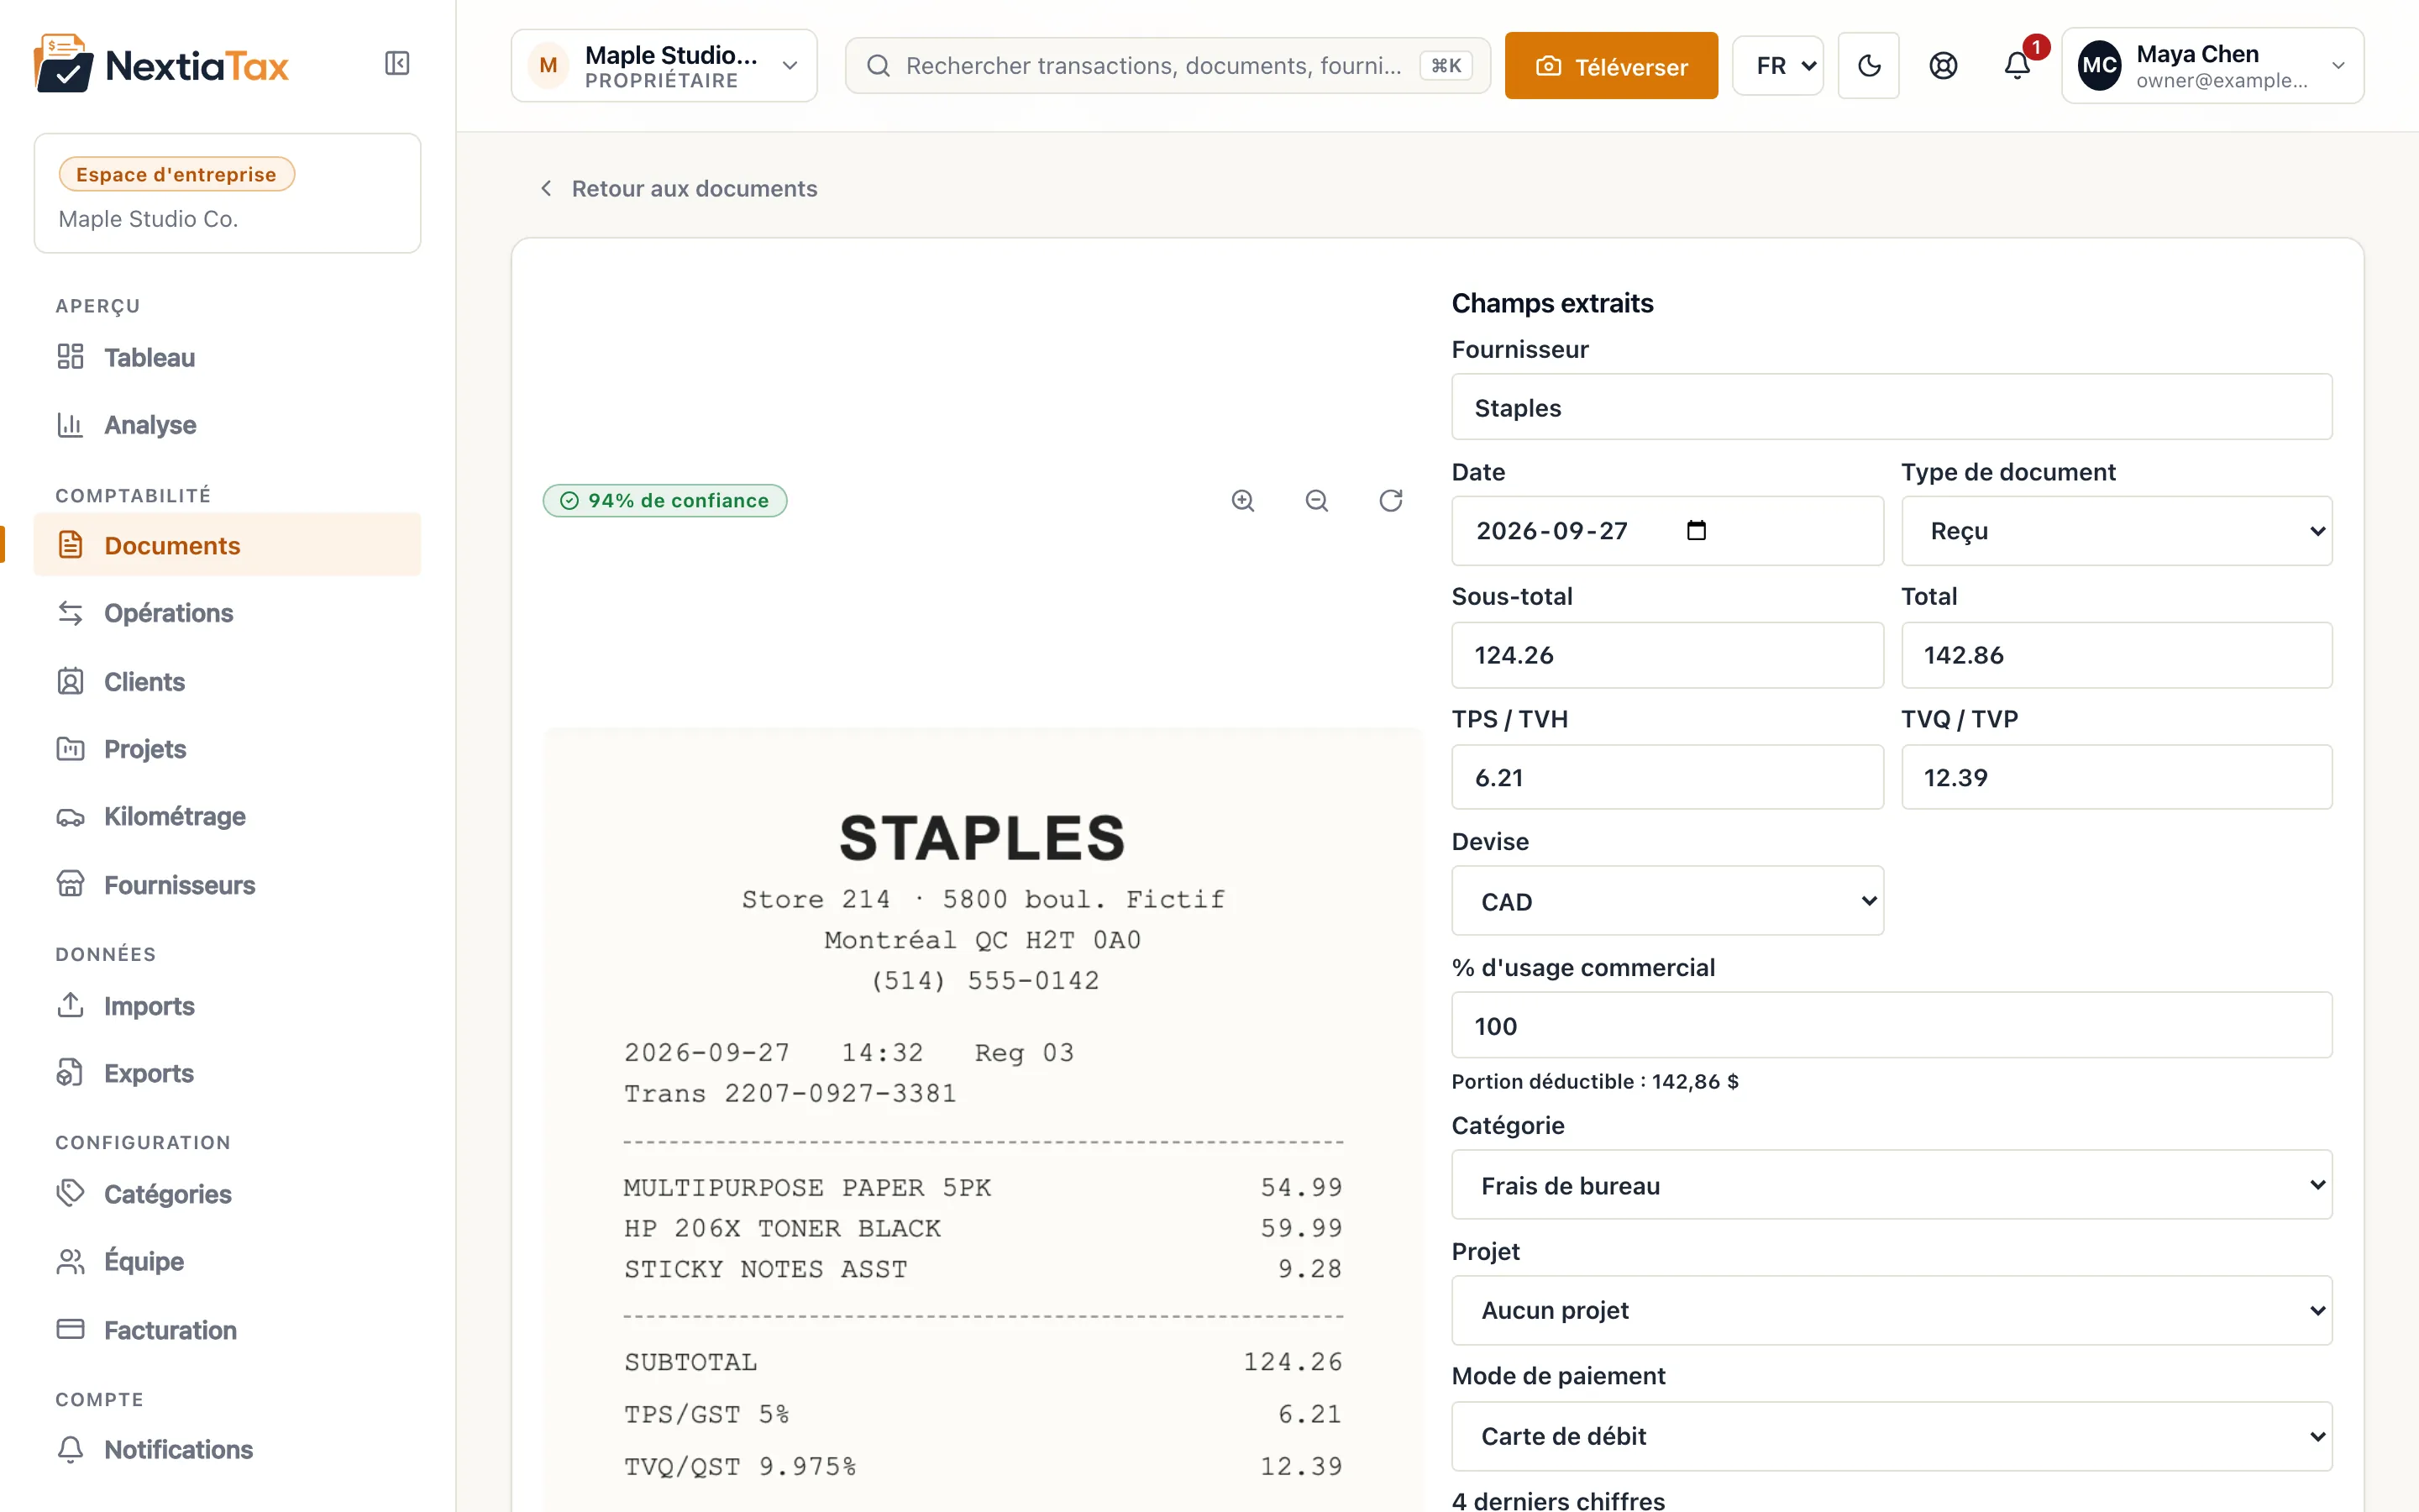Image resolution: width=2419 pixels, height=1512 pixels.
Task: Open notifications bell in header
Action: coord(2018,66)
